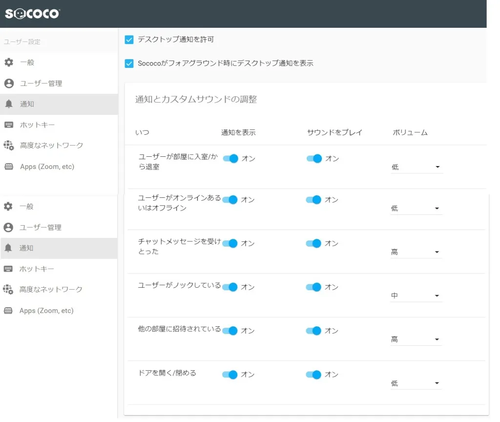Toggle off 通知を表示 for ユーザーがノックしている
Screen dimensions: 500x422
(230, 287)
